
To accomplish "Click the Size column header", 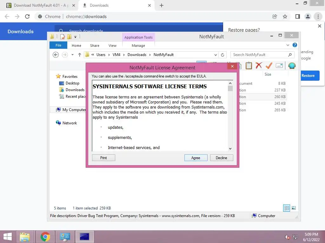I will [x=268, y=74].
